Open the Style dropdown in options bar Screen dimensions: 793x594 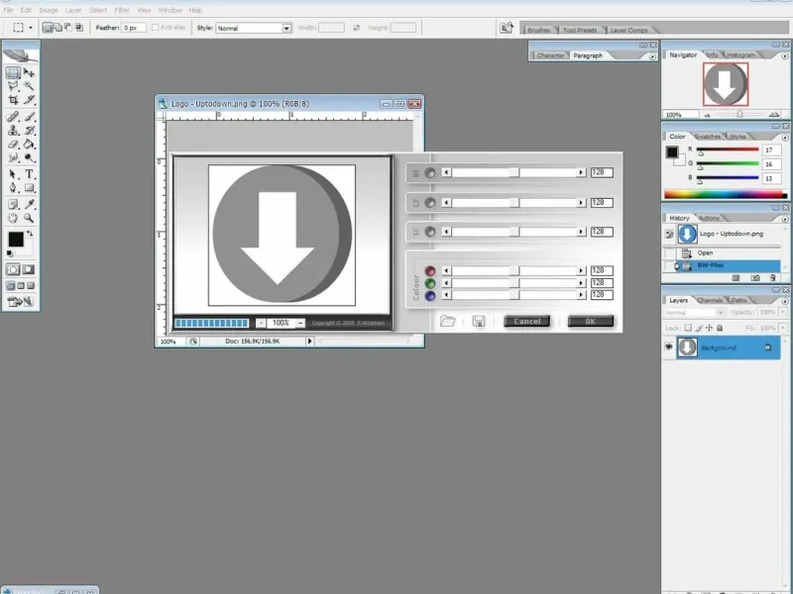286,28
